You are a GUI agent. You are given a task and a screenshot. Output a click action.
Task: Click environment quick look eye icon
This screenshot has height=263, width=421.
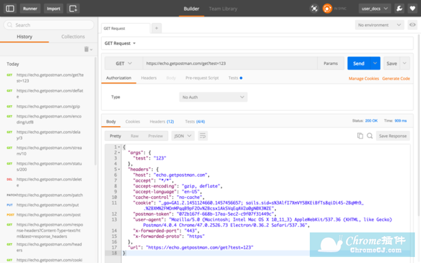413,25
